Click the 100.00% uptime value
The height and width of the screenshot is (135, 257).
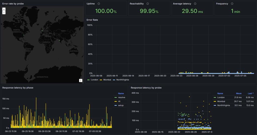pos(106,11)
